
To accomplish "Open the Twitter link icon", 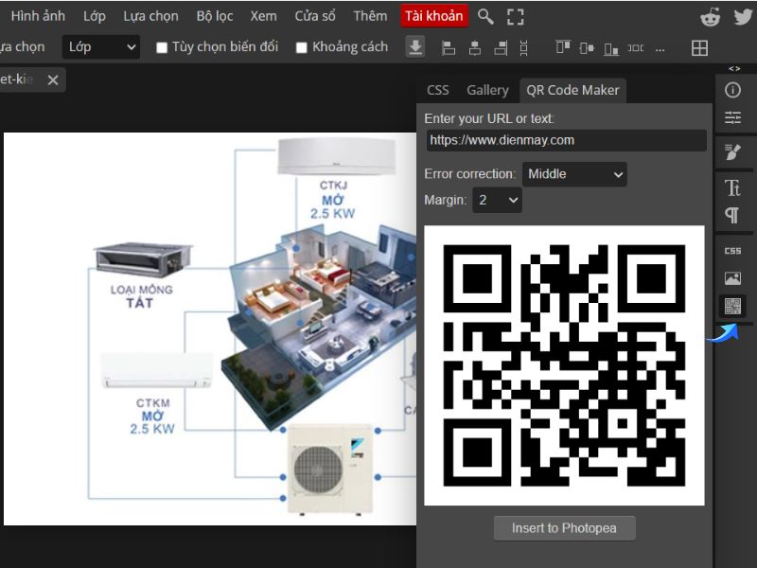I will coord(743,17).
